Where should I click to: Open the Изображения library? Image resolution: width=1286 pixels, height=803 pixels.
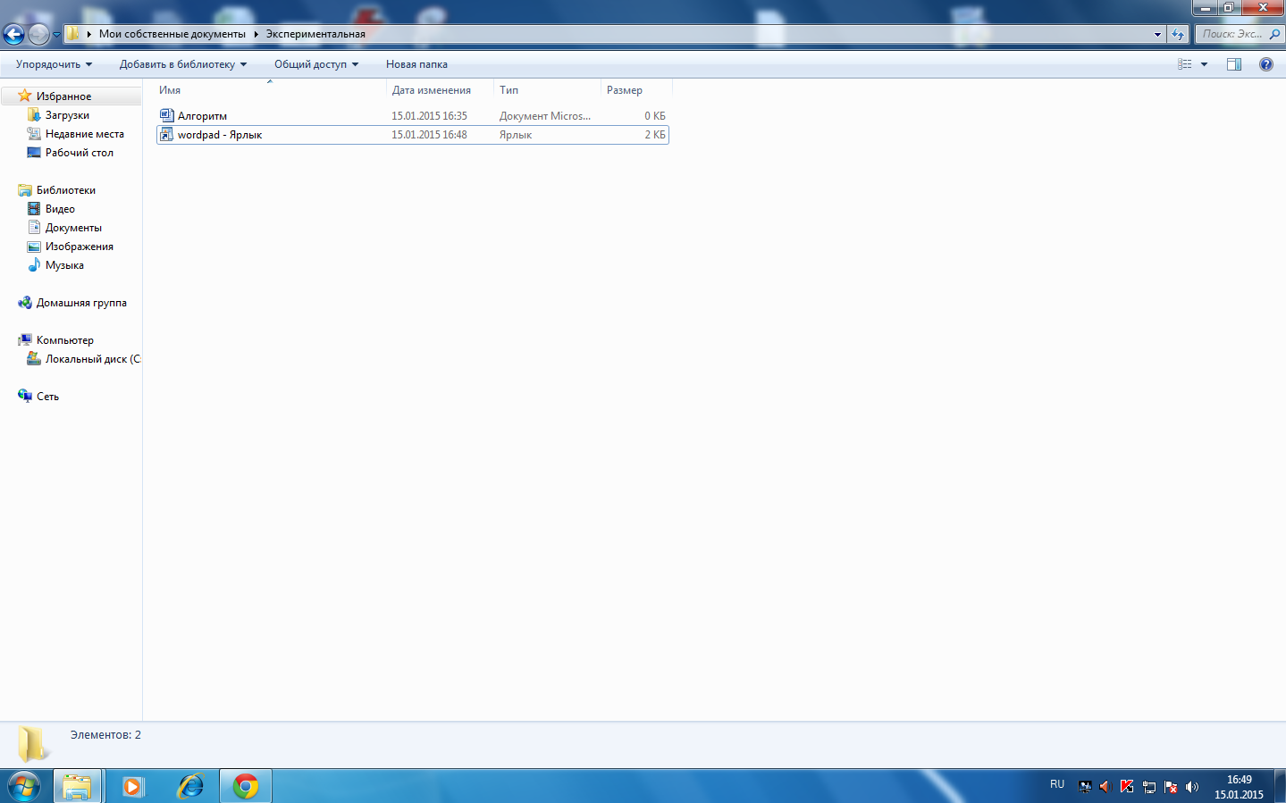[x=80, y=247]
